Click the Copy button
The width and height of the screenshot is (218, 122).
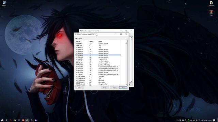coord(114,88)
